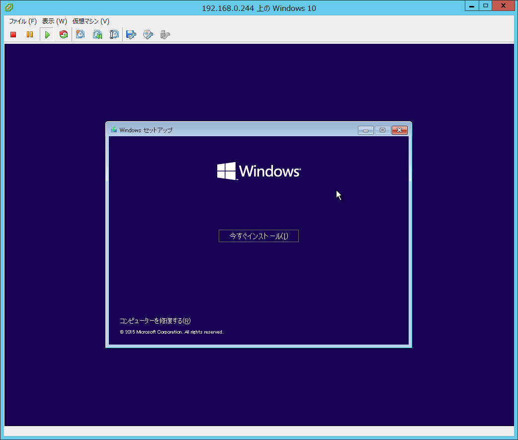Image resolution: width=518 pixels, height=440 pixels.
Task: Click the Windows logo in the setup dialog
Action: pyautogui.click(x=259, y=171)
